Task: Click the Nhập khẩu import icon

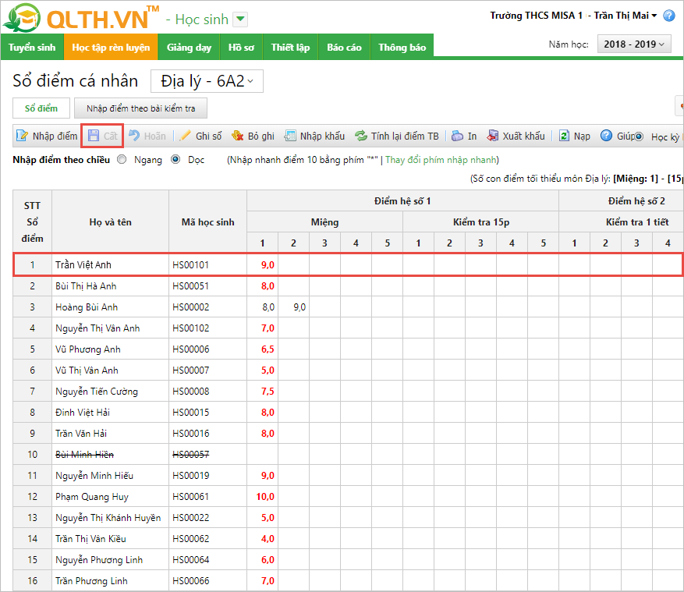Action: point(290,136)
